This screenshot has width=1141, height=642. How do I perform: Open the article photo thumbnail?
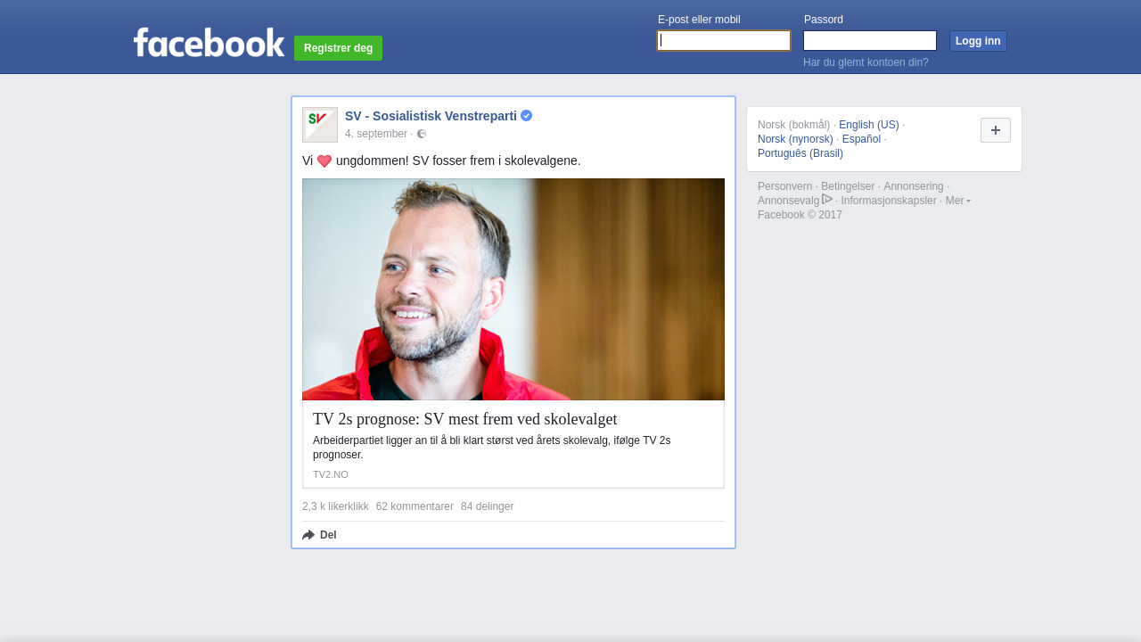point(513,289)
